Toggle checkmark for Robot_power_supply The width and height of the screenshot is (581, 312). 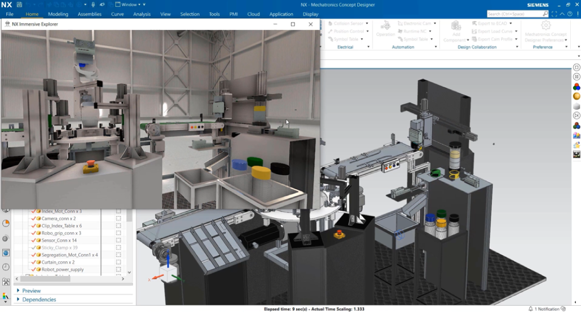tap(33, 269)
